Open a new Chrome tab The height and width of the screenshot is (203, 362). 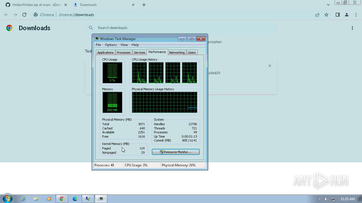coord(144,5)
